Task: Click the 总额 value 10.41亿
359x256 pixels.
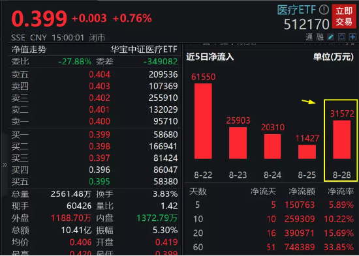Action: coord(76,230)
